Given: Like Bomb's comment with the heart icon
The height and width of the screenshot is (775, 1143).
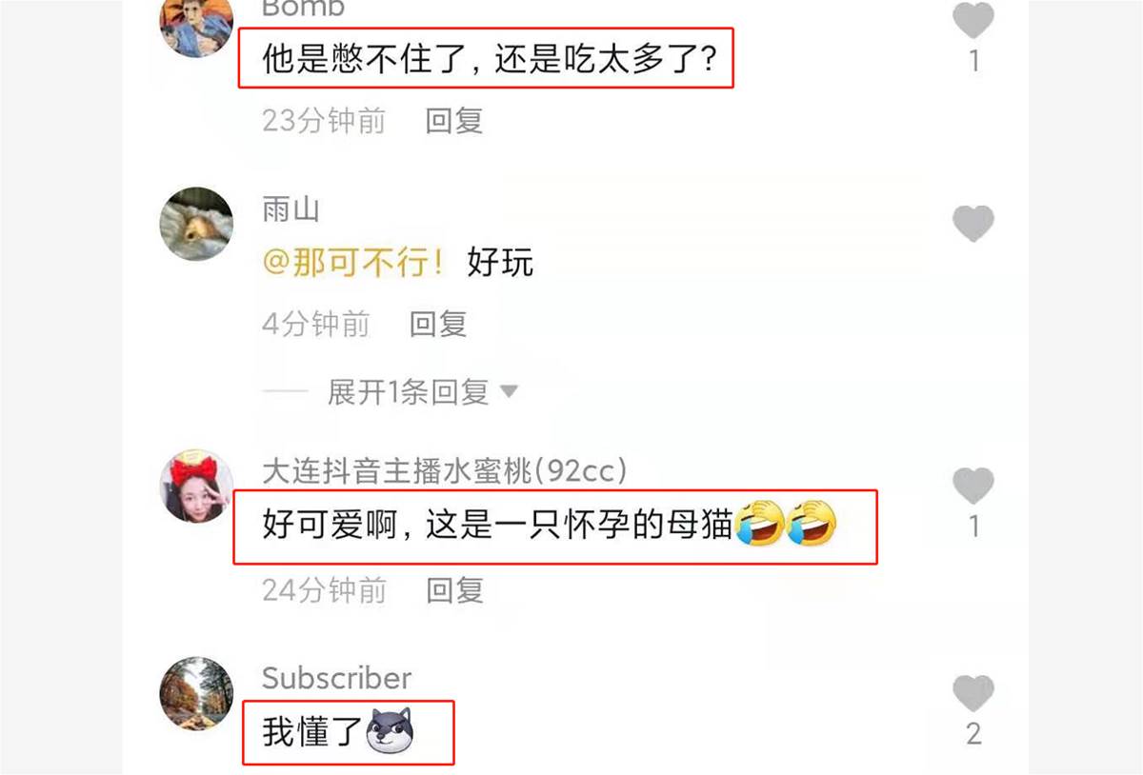Looking at the screenshot, I should [x=973, y=19].
